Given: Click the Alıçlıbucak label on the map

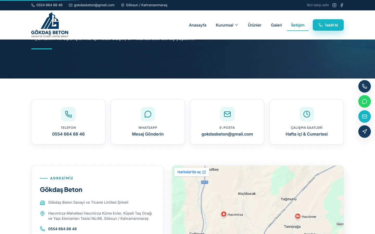Looking at the screenshot, I should tap(247, 194).
